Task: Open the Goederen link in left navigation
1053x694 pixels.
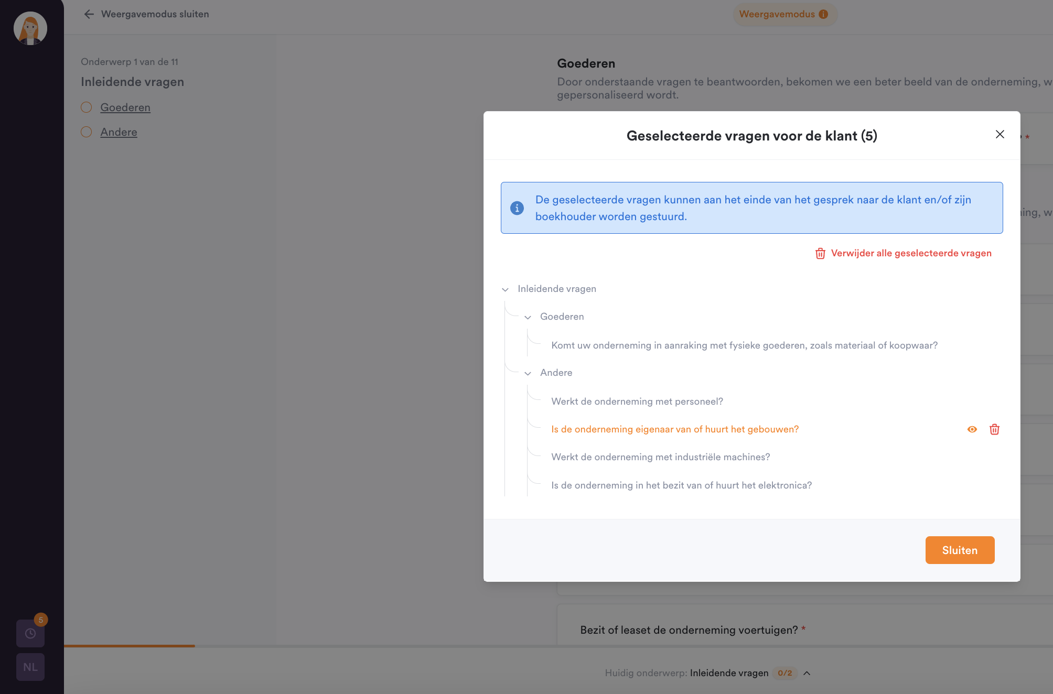Action: coord(125,107)
